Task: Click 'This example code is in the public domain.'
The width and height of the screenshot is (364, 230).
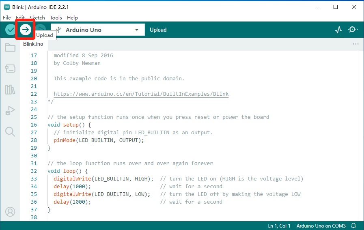Action: (x=119, y=78)
